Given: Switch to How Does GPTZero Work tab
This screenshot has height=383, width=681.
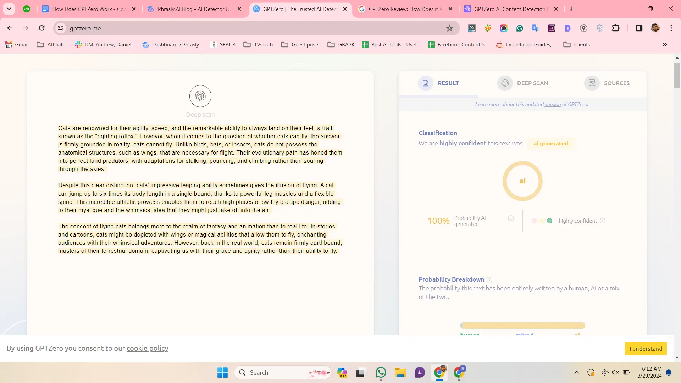Looking at the screenshot, I should (x=89, y=9).
